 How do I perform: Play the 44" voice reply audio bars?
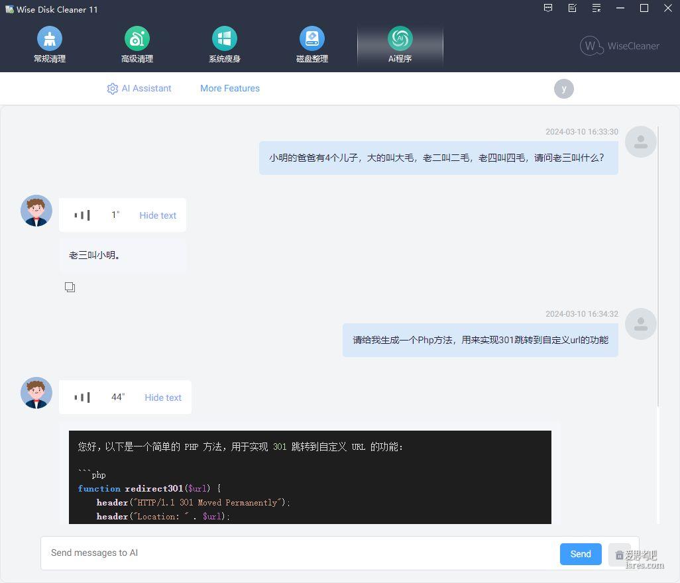coord(82,397)
